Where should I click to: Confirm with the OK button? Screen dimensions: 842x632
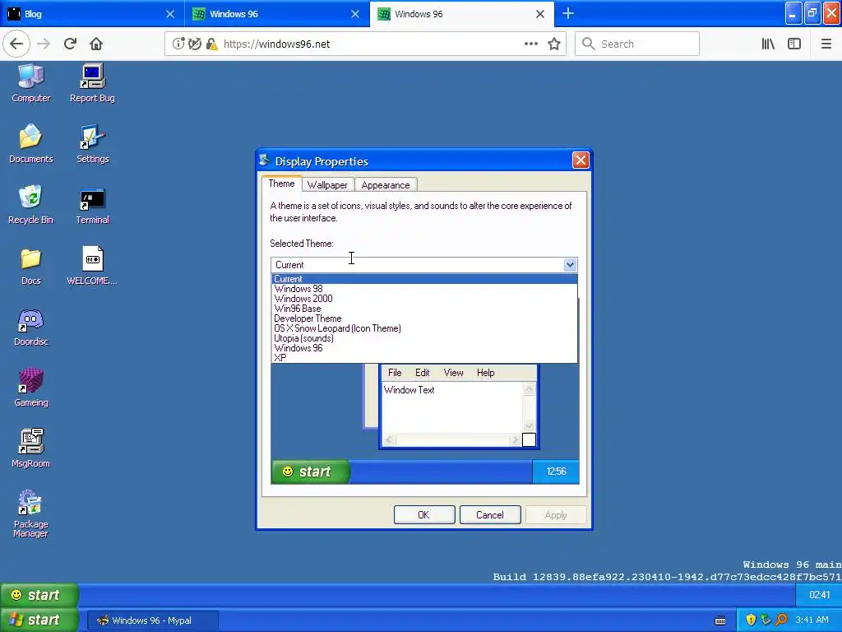pos(424,515)
